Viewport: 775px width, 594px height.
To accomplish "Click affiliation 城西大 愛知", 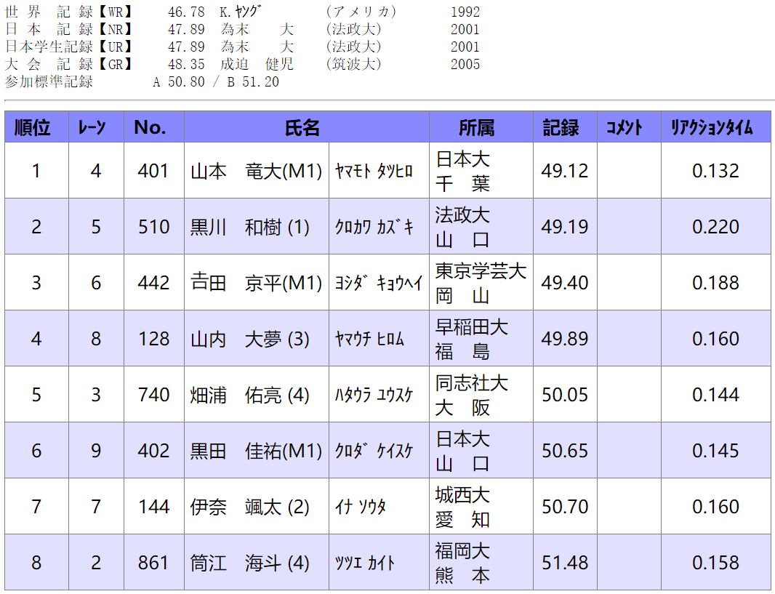I will click(462, 507).
